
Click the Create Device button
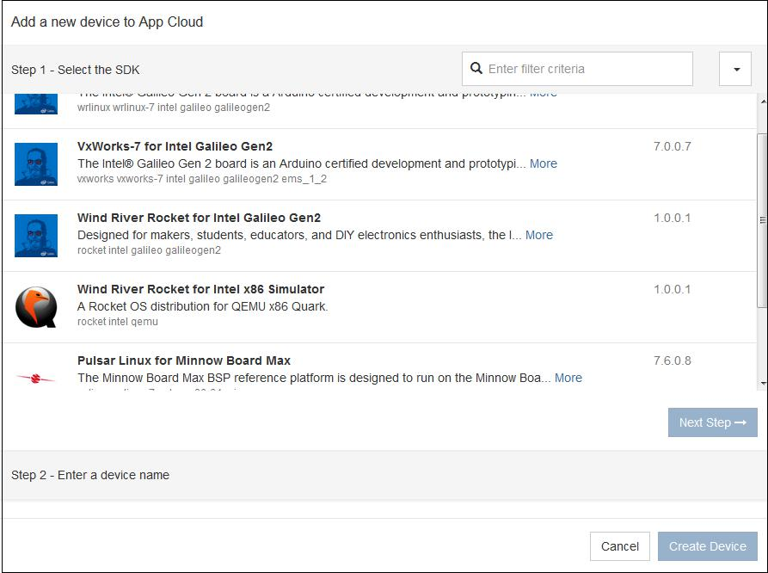(x=707, y=546)
